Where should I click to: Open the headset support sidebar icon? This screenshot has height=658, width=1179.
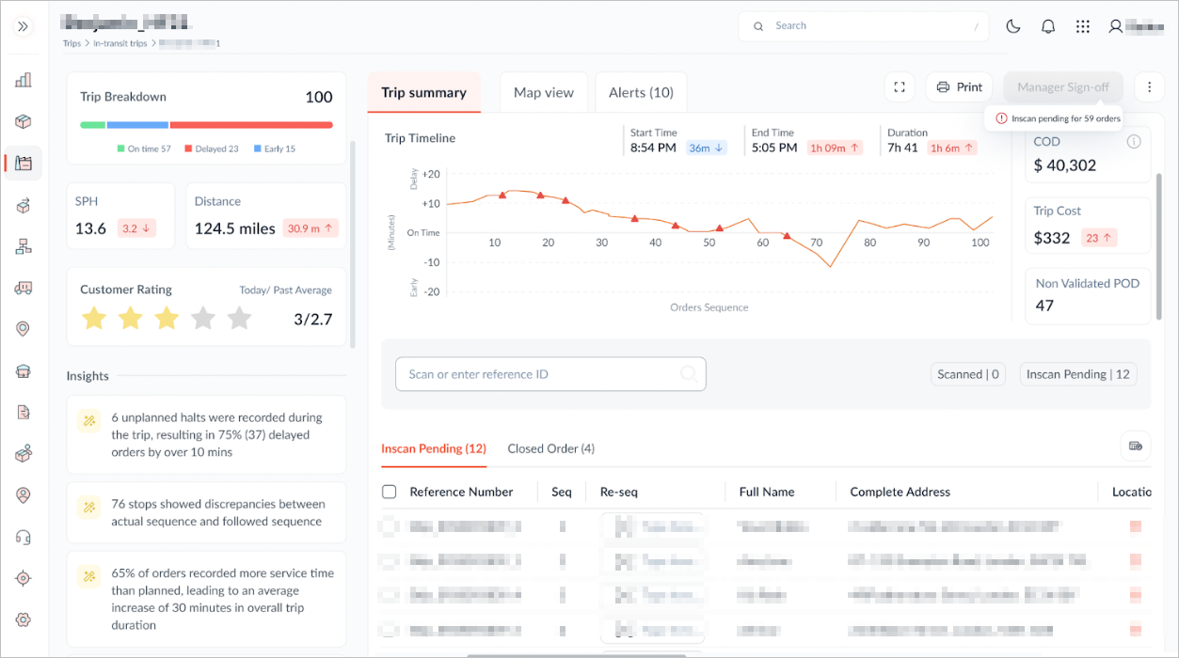pyautogui.click(x=24, y=537)
